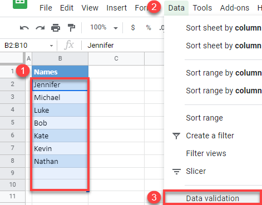Select row 2 header
The width and height of the screenshot is (262, 205).
[12, 84]
